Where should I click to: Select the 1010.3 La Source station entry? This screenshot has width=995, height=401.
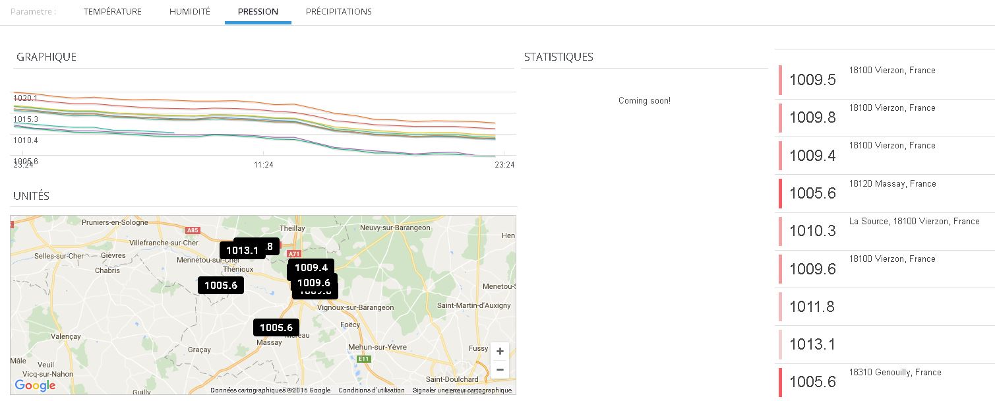click(x=812, y=231)
